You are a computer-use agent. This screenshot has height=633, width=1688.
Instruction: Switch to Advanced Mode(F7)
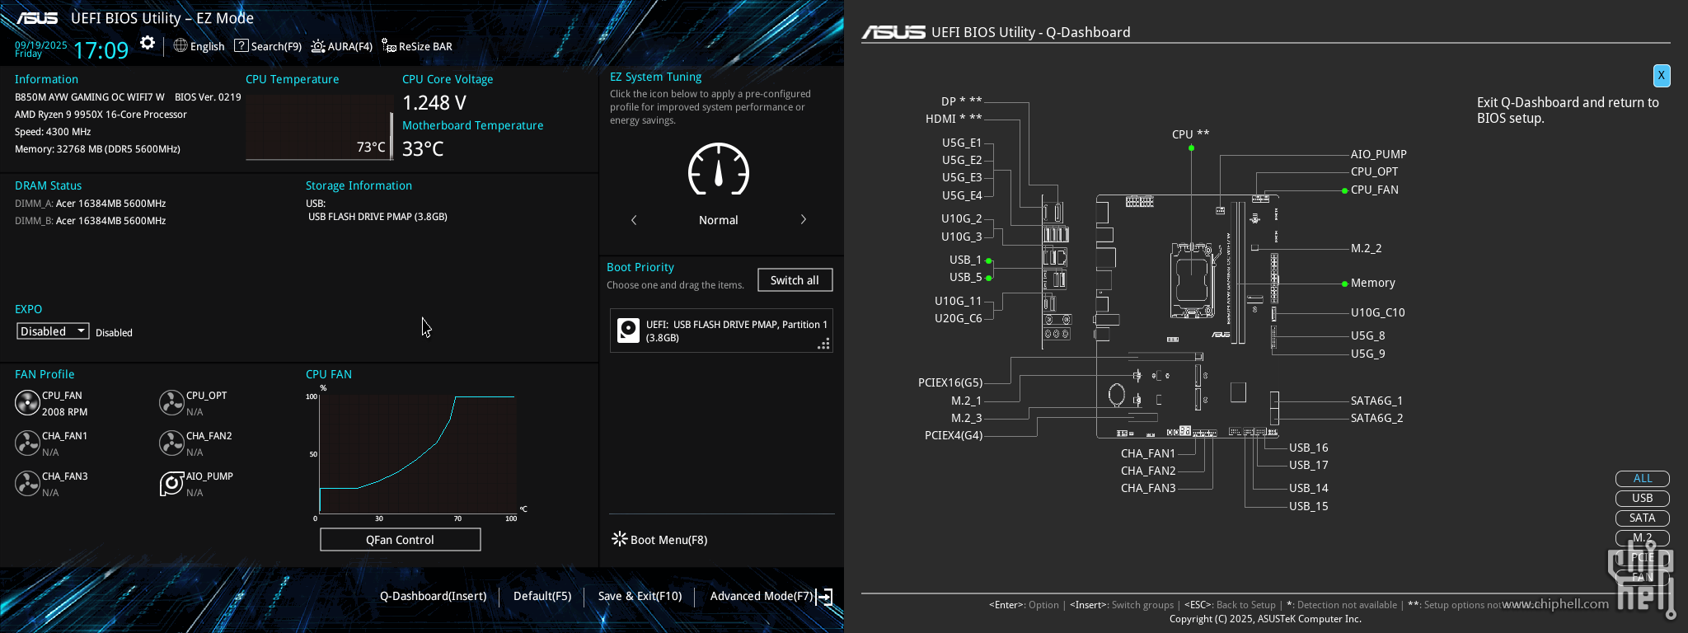coord(762,596)
